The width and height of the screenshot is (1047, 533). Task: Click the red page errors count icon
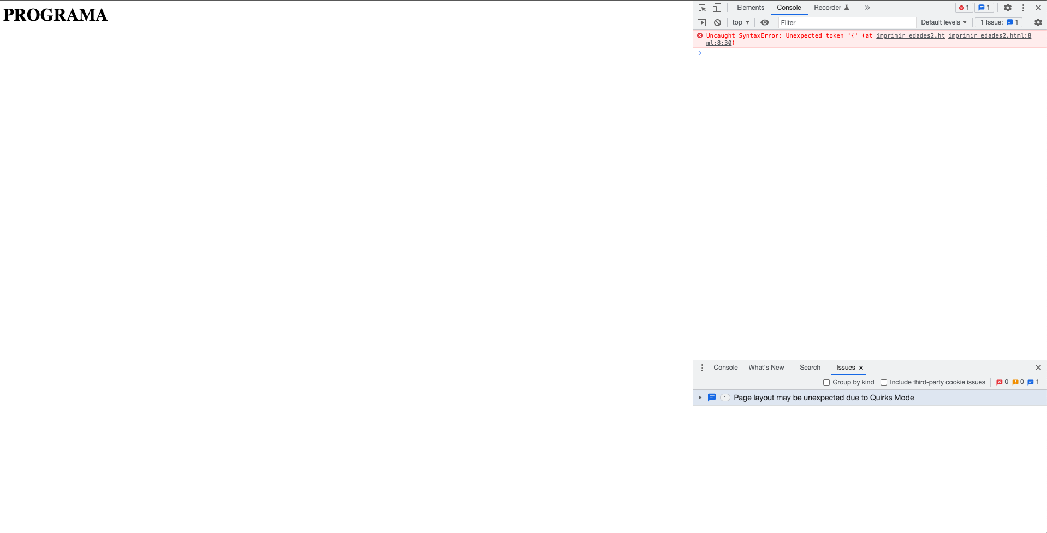999,382
